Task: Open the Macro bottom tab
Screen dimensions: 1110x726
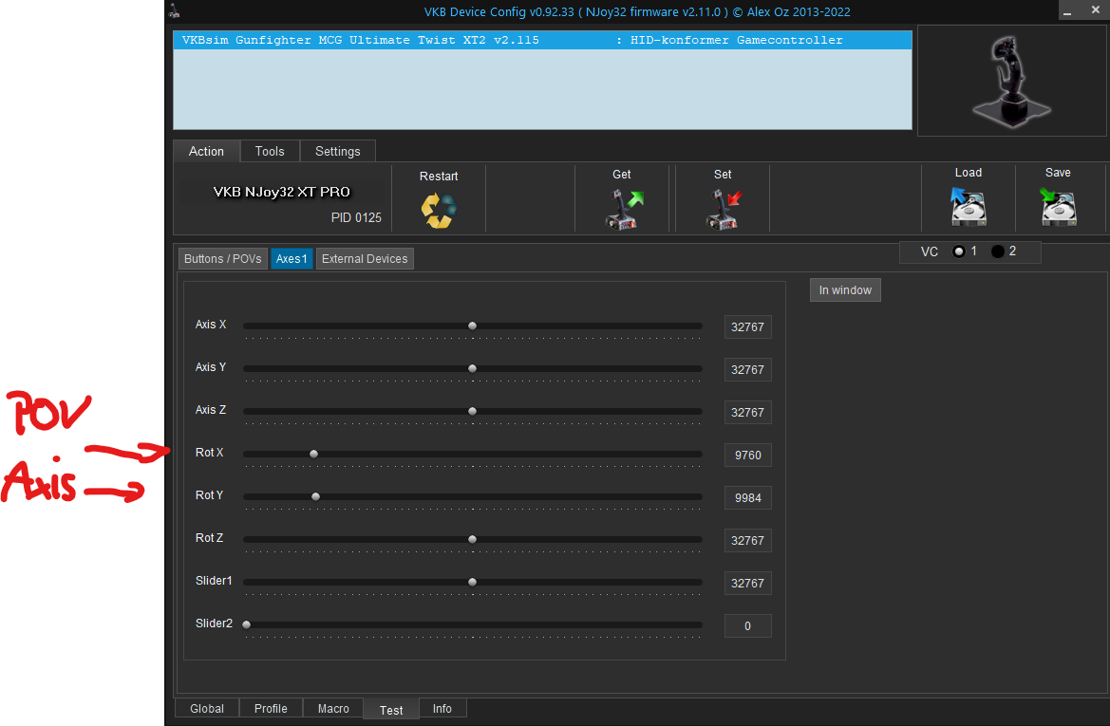Action: point(333,708)
